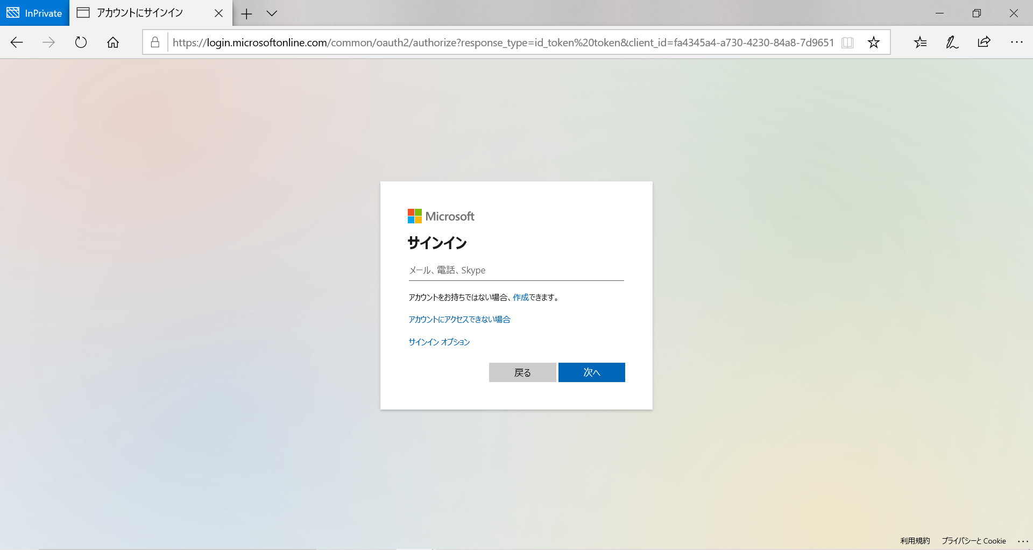Open browser Settings and more menu
The height and width of the screenshot is (550, 1033).
tap(1016, 43)
